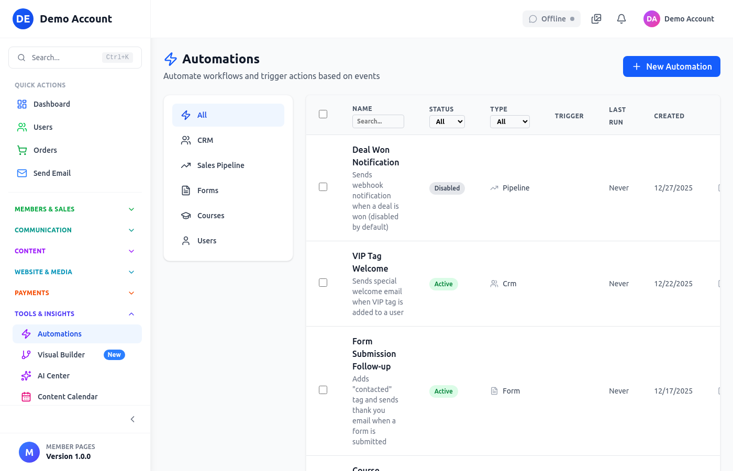Click the New Automation button
This screenshot has height=471, width=733.
pyautogui.click(x=671, y=66)
